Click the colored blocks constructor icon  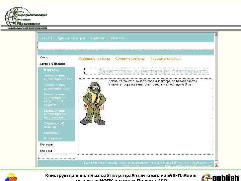coord(11,177)
